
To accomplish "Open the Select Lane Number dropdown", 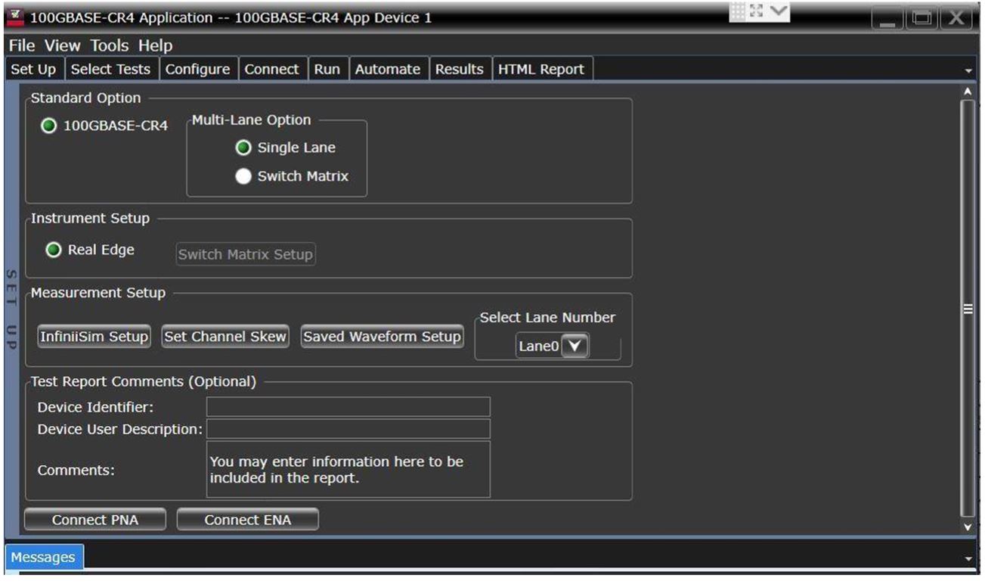I will point(575,346).
